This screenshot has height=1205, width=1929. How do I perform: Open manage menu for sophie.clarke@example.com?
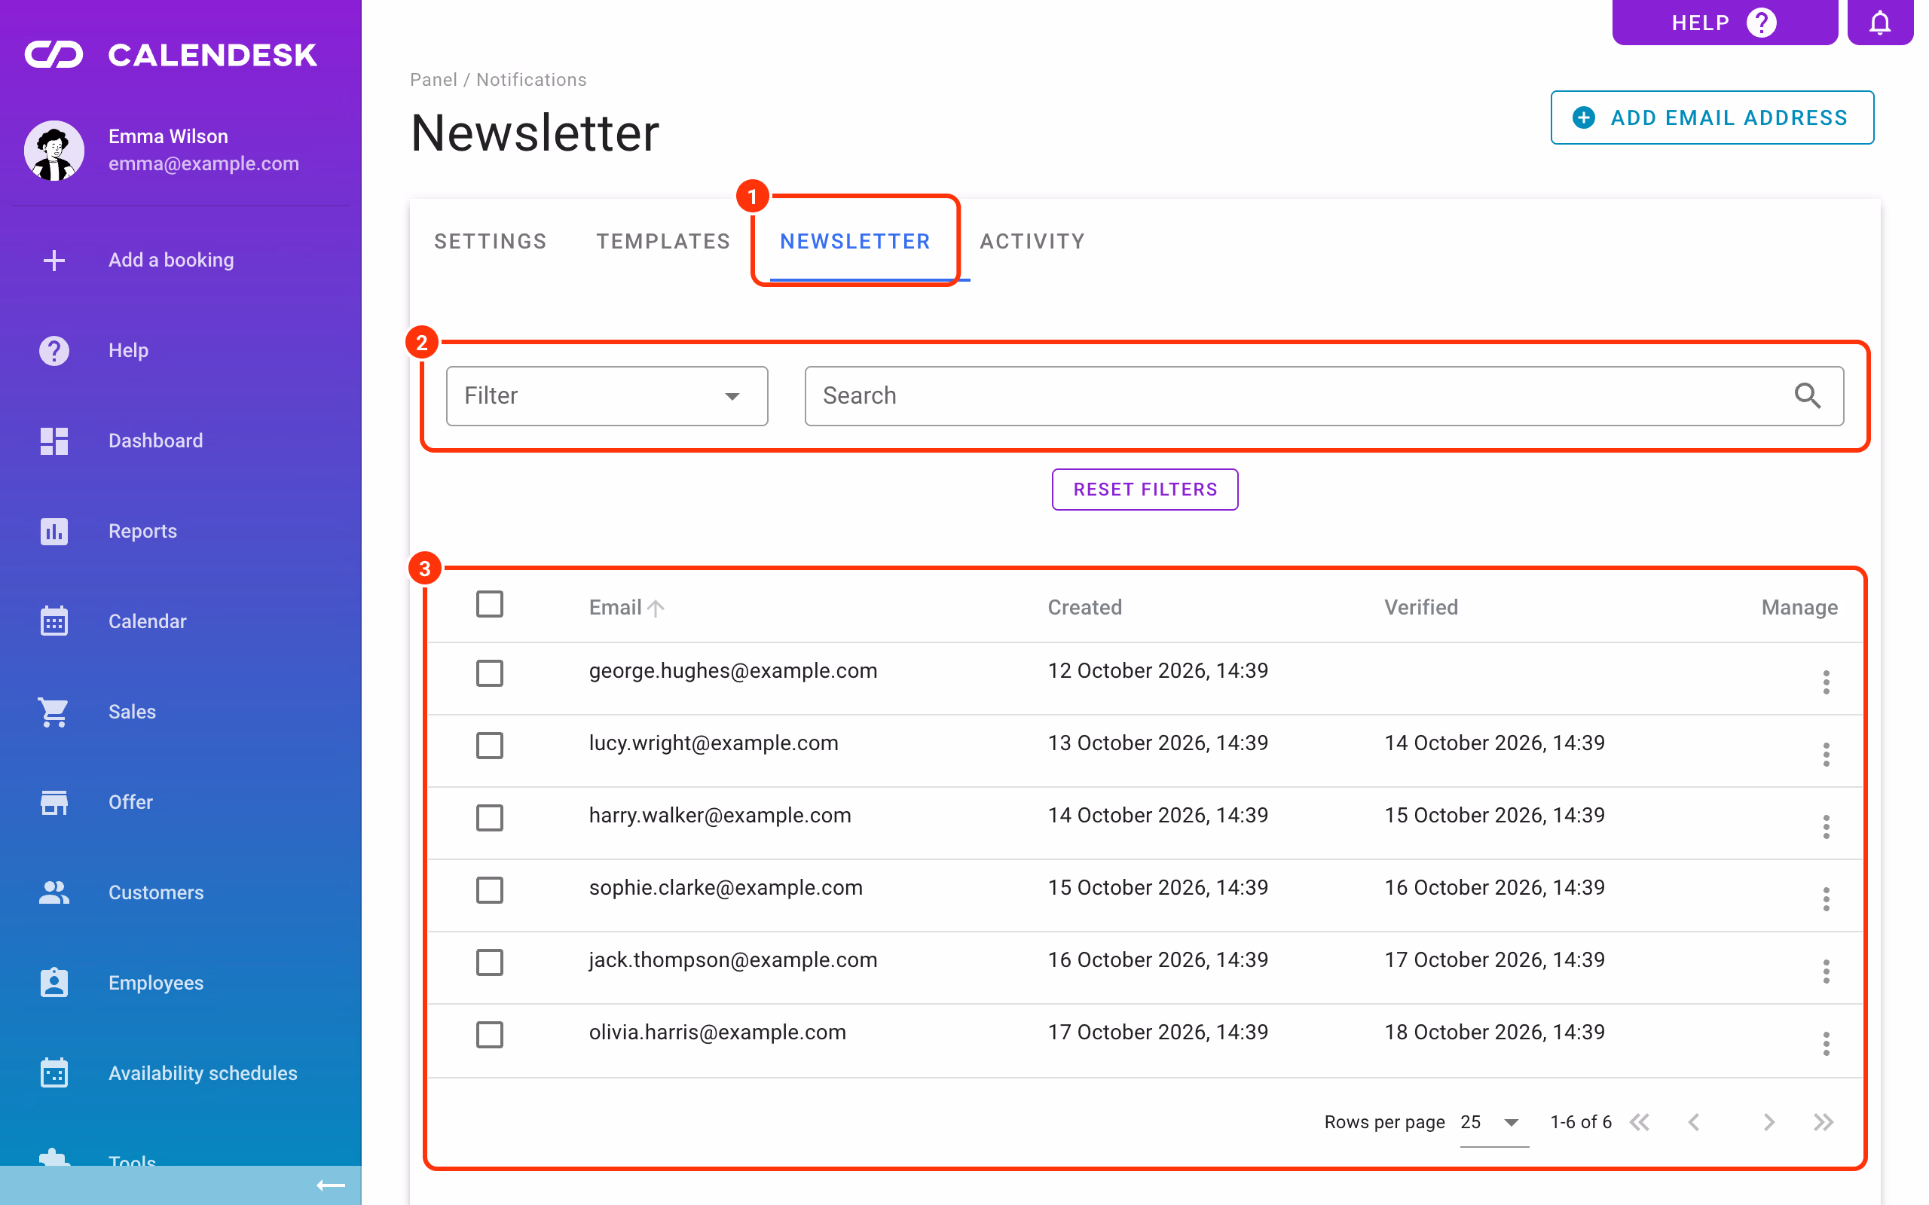pos(1825,899)
